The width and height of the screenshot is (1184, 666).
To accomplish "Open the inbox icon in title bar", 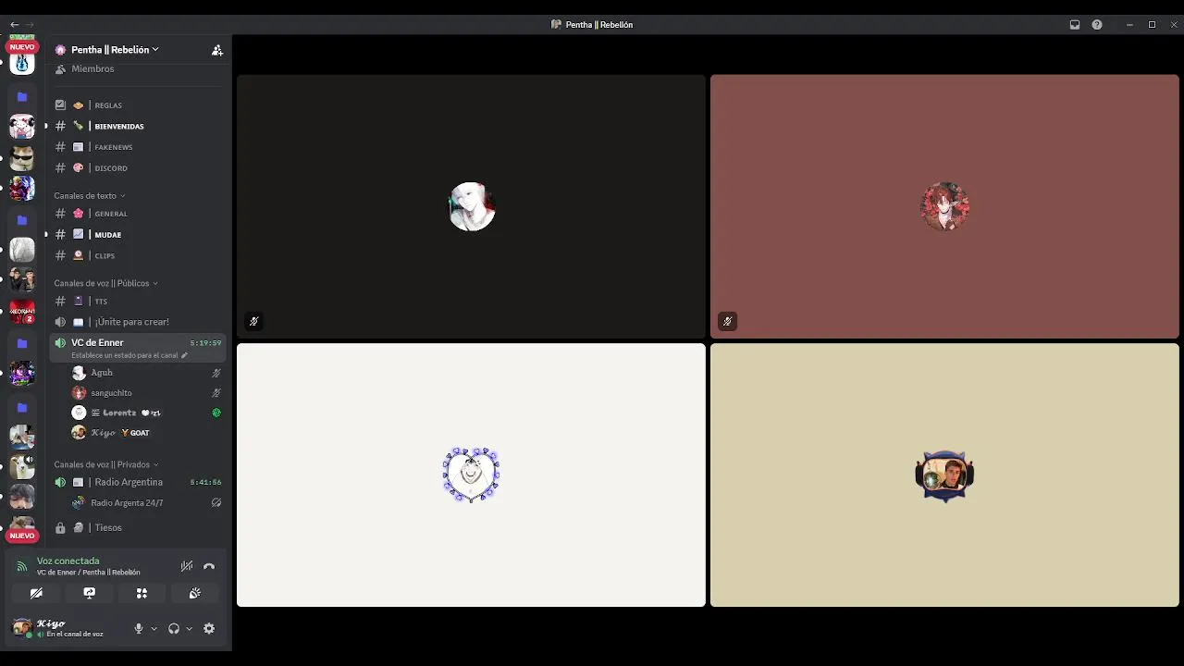I will click(x=1075, y=25).
